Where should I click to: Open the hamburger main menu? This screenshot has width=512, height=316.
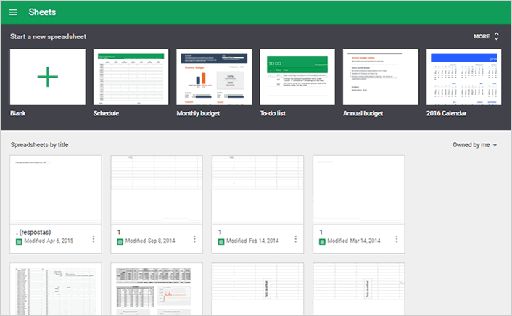[x=13, y=12]
